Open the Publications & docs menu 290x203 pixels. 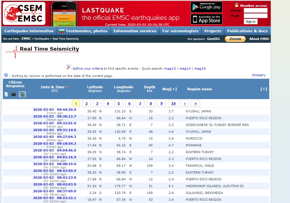tap(247, 31)
